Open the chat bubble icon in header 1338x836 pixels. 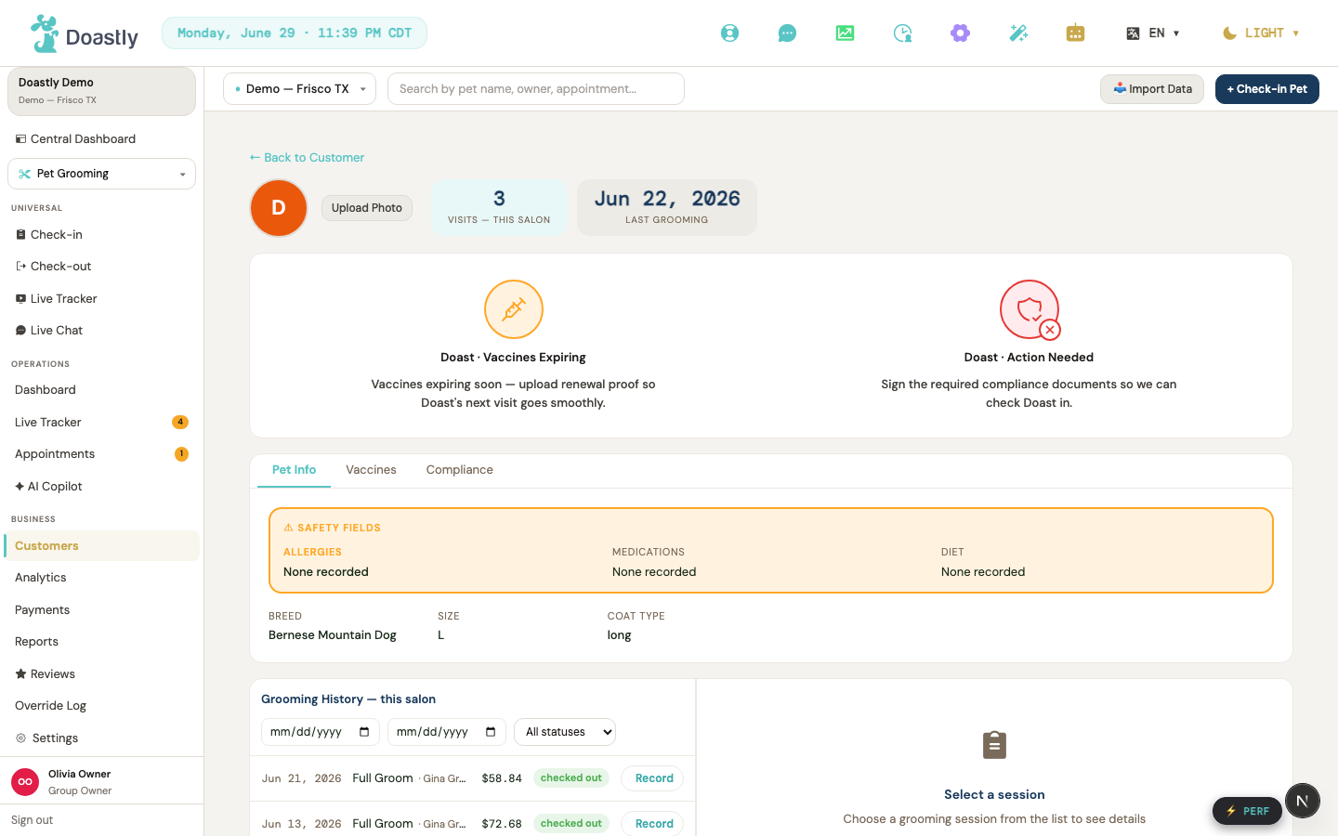(x=787, y=33)
